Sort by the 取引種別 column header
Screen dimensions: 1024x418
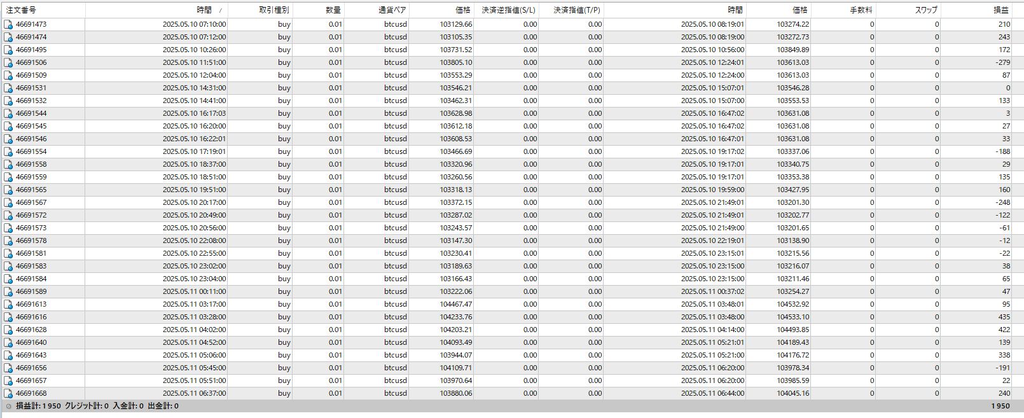(x=274, y=10)
